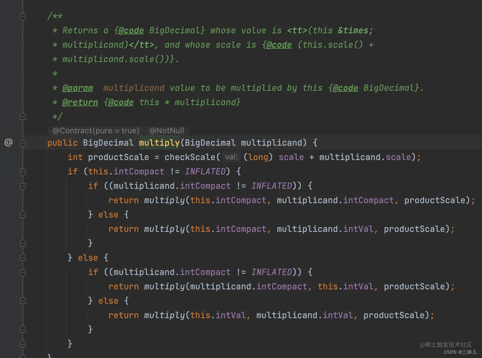Viewport: 482px width, 358px height.
Task: Click the @Contract(pure = true) inlay annotation
Action: click(x=96, y=131)
